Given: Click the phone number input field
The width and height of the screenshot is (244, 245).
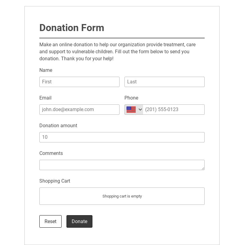Looking at the screenshot, I should [x=173, y=110].
